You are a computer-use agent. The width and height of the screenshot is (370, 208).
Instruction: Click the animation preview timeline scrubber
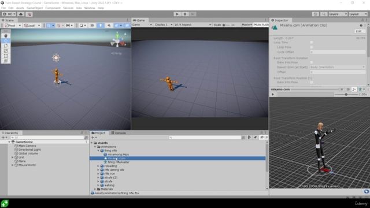(305, 94)
